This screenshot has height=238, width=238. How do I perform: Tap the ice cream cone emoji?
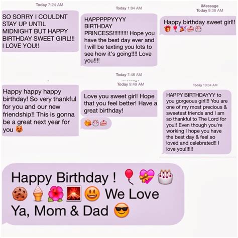pos(38,193)
